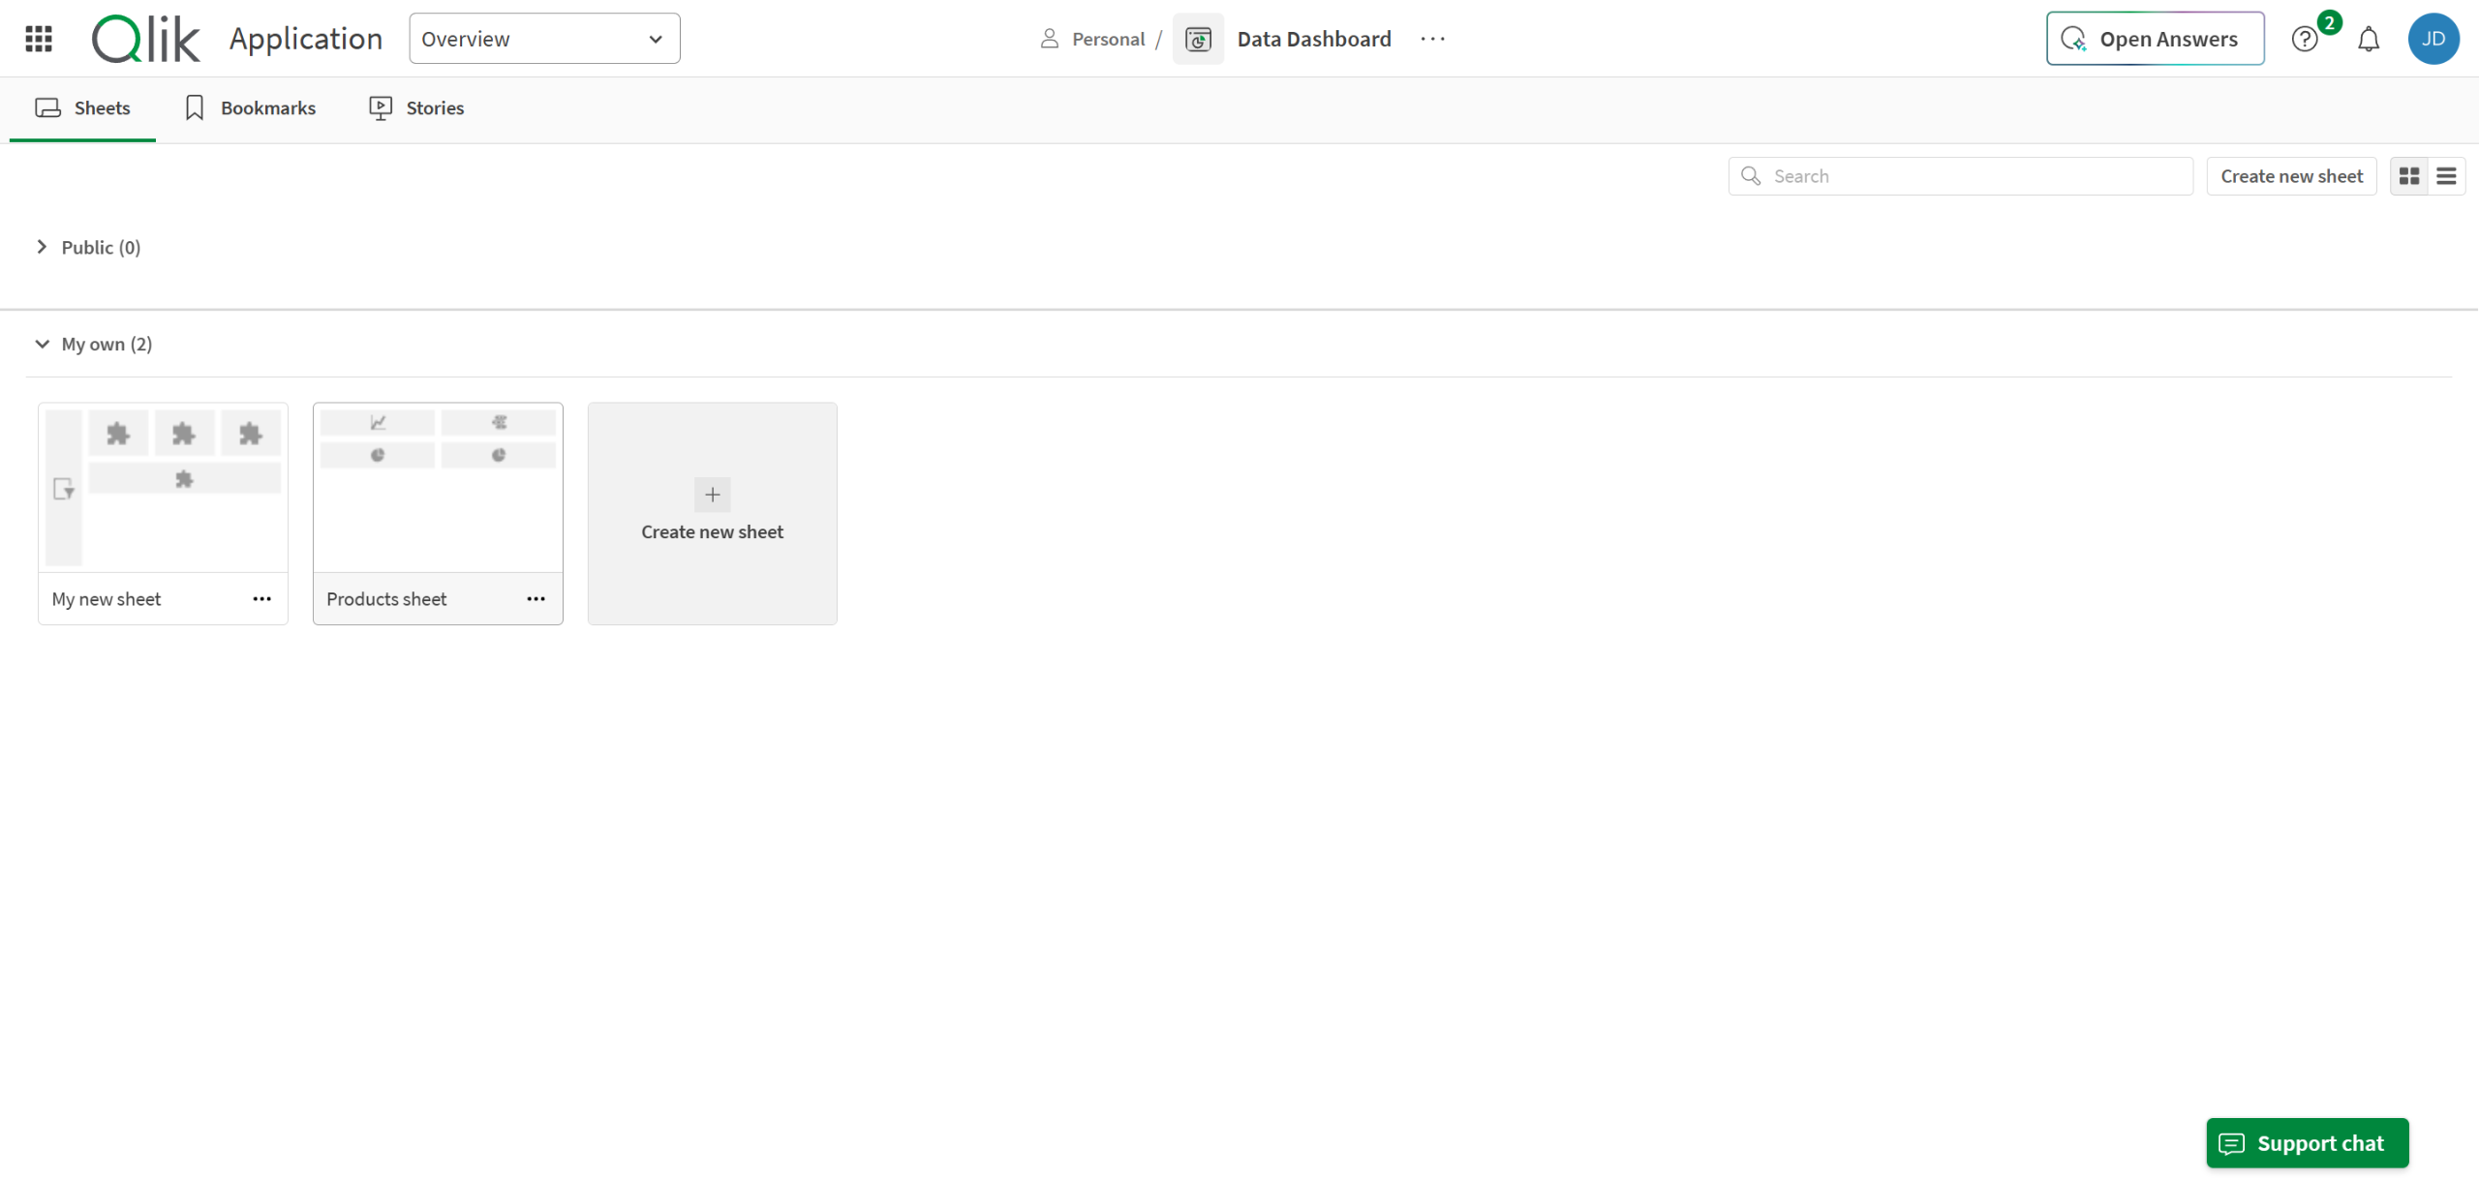Click the Data Dashboard app icon
Image resolution: width=2479 pixels, height=1180 pixels.
(1198, 39)
